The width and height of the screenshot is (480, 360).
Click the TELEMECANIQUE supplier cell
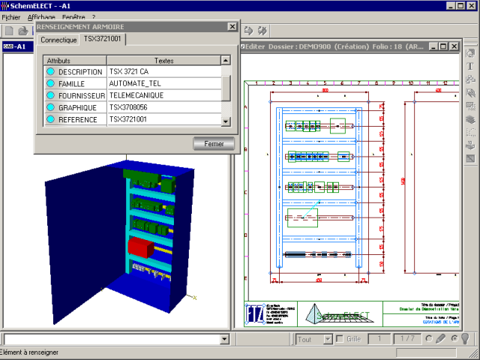click(x=164, y=95)
